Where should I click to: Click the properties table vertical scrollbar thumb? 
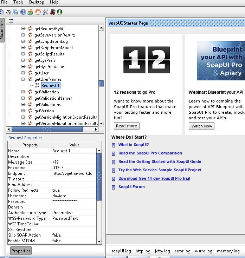point(99,177)
